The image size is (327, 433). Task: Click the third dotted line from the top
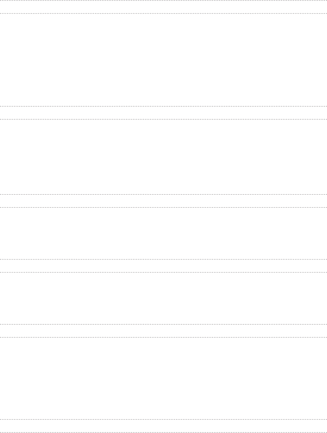[163, 106]
